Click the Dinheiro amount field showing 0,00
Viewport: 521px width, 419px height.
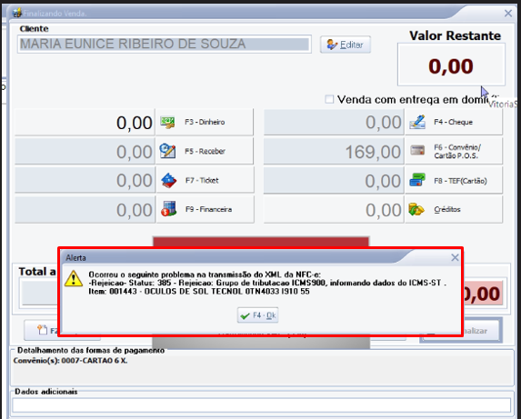coord(85,122)
